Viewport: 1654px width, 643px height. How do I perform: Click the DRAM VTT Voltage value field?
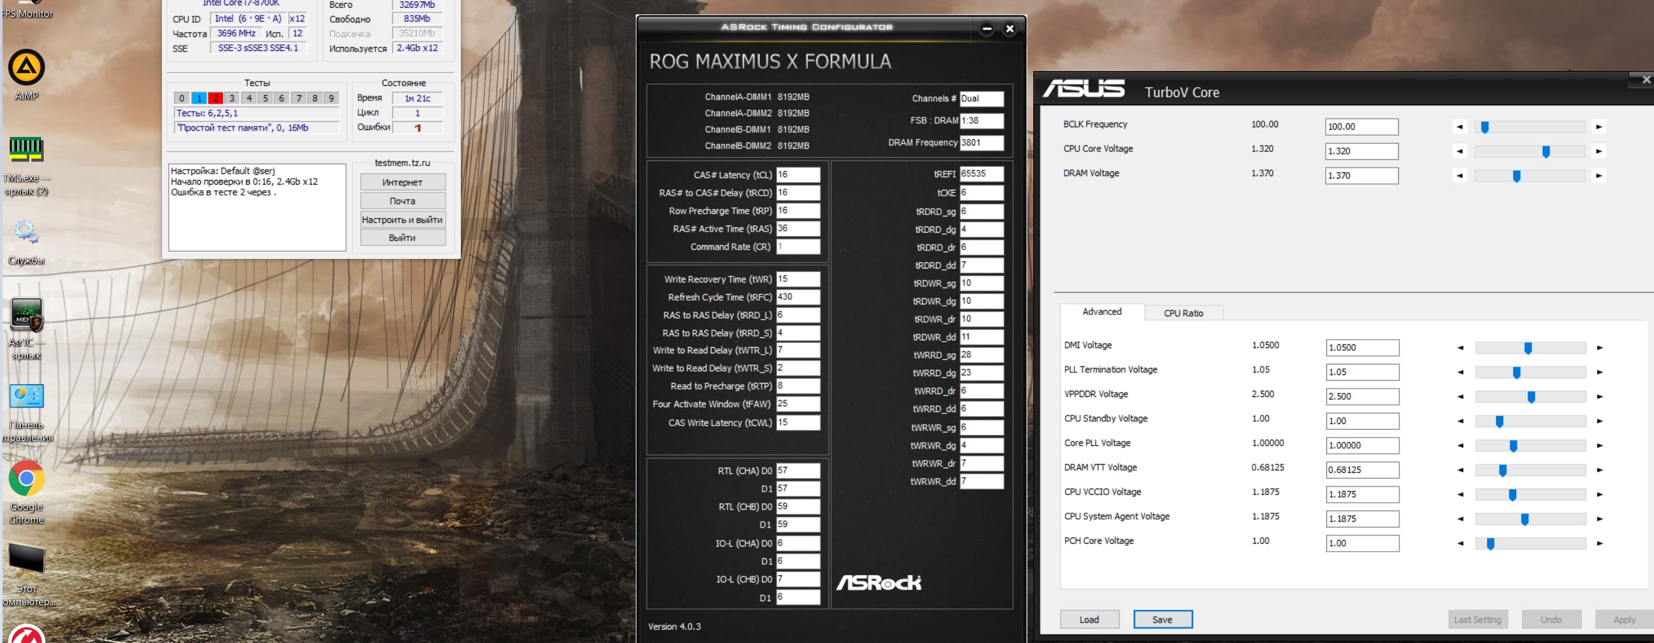pyautogui.click(x=1362, y=470)
